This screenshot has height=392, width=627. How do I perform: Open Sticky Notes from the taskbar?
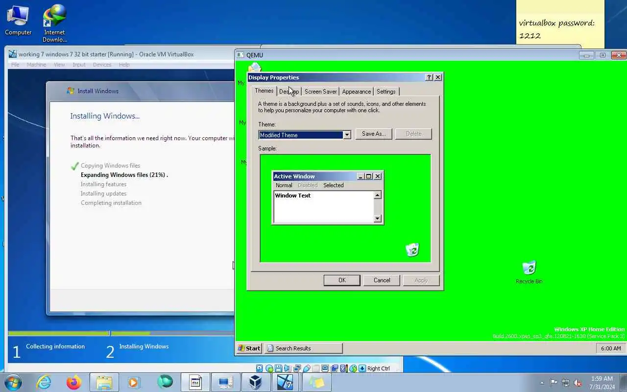316,382
